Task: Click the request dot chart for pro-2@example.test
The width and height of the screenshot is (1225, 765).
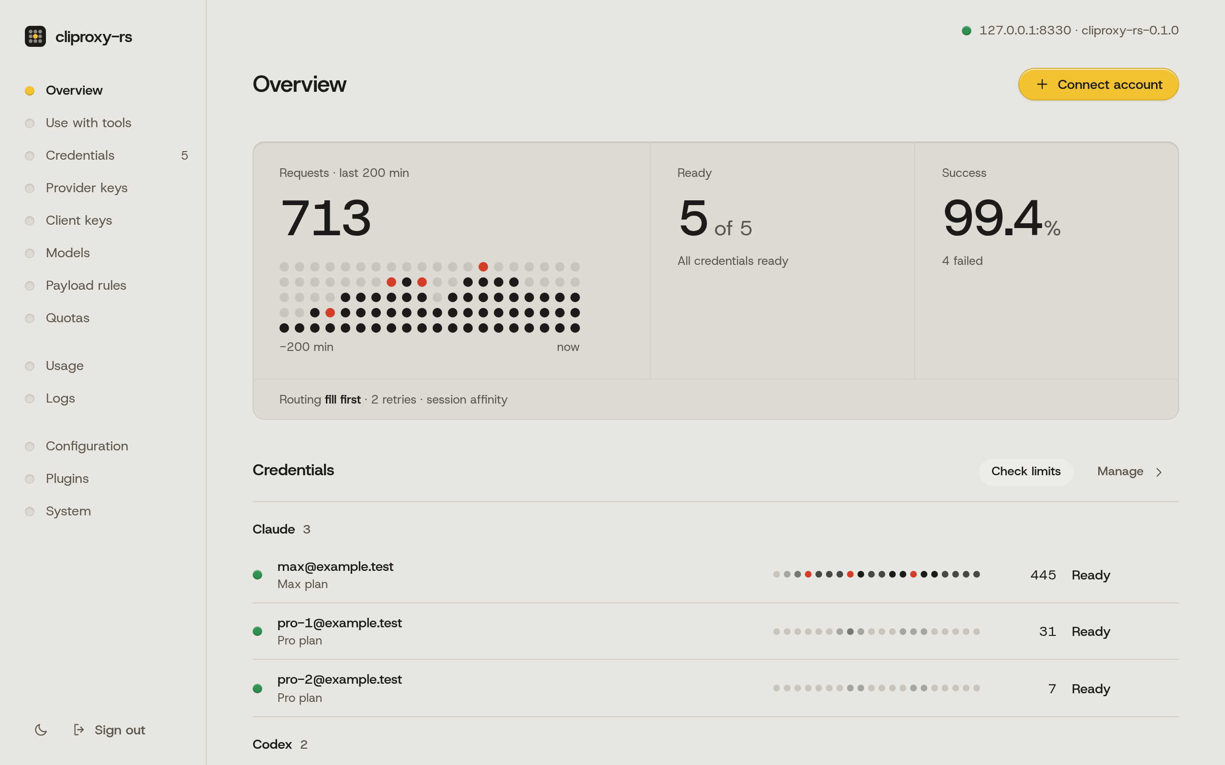Action: pyautogui.click(x=876, y=688)
